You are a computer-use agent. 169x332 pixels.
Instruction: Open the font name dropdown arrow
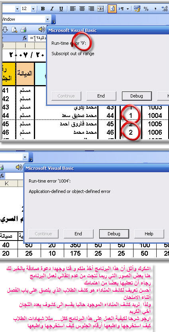point(17,9)
